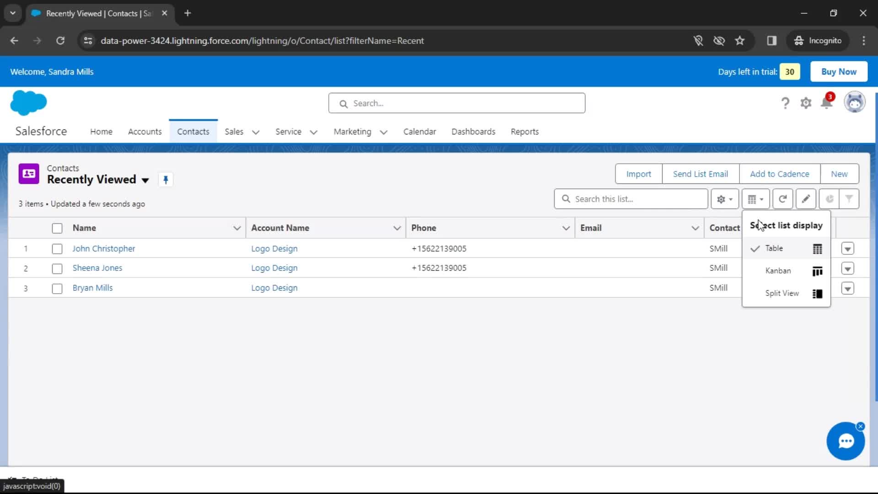
Task: Open row actions for Bryan Mills
Action: click(847, 288)
